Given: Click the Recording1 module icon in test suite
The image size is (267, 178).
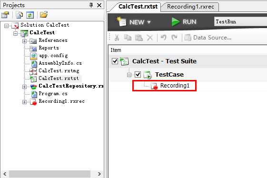Looking at the screenshot, I should coord(154,86).
